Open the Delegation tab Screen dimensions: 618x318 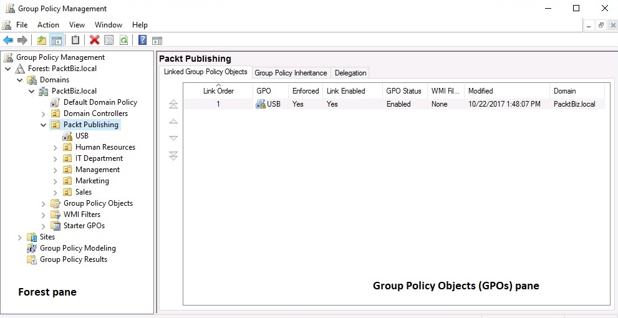click(x=350, y=73)
